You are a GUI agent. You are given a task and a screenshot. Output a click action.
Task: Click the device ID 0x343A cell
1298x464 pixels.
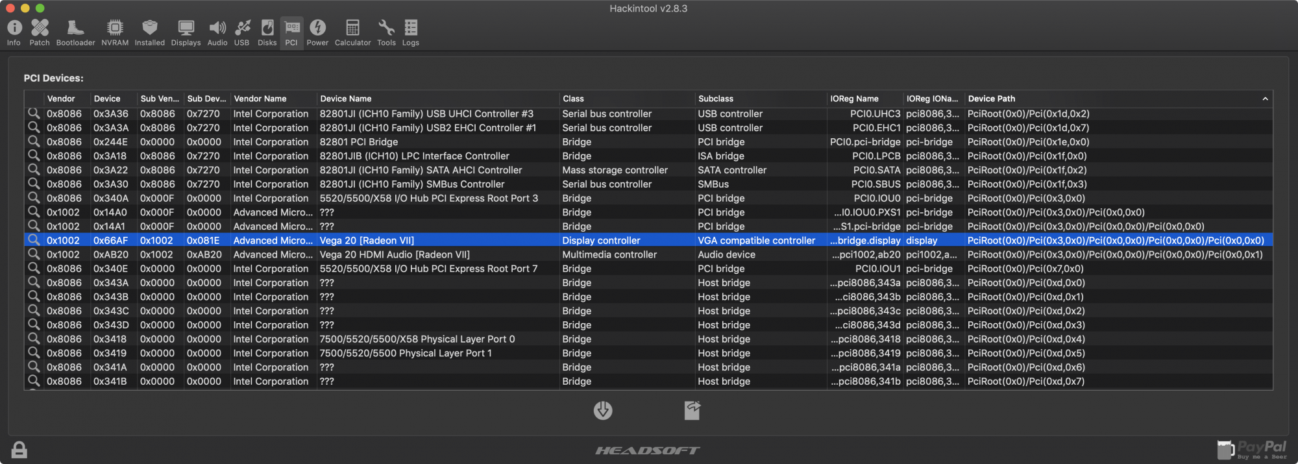(x=111, y=283)
